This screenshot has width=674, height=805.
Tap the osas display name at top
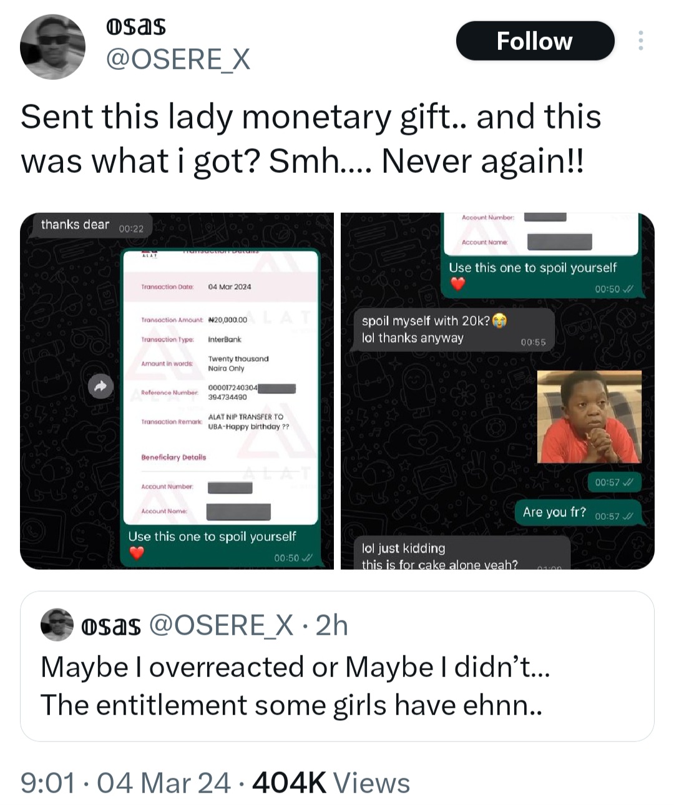[136, 27]
